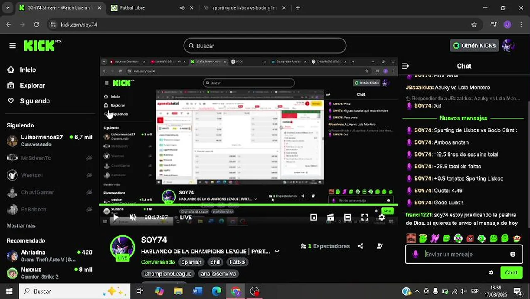Image resolution: width=530 pixels, height=299 pixels.
Task: Toggle notifications bell for MrStivenTc
Action: [x=89, y=158]
